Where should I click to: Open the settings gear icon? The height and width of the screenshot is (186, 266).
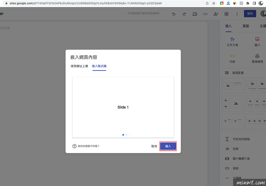pyautogui.click(x=227, y=14)
